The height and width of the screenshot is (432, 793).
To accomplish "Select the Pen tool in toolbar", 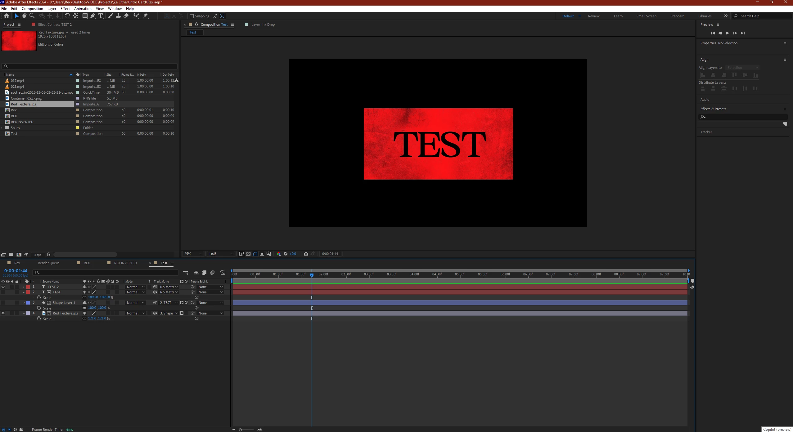I will point(93,16).
